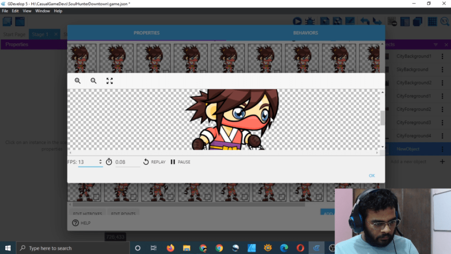The height and width of the screenshot is (254, 451).
Task: Select seventh frame checkbox in lower animation strip
Action: 319,197
